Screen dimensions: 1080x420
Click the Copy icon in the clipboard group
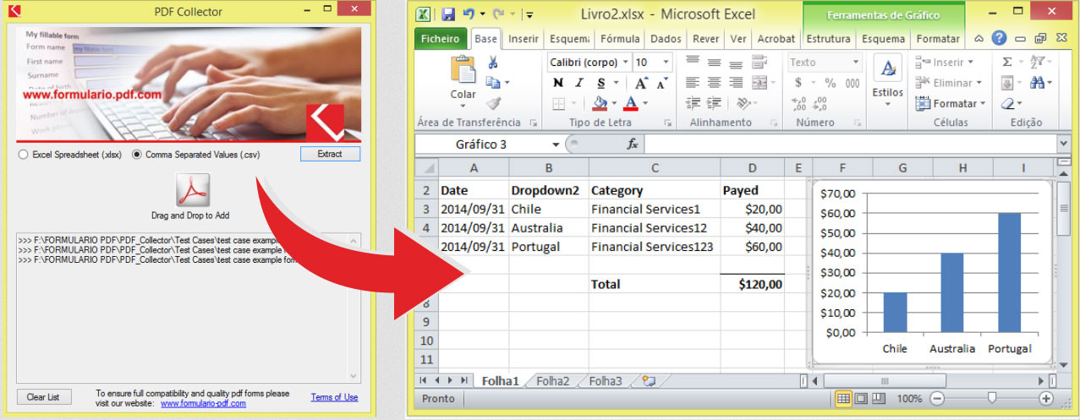coord(493,83)
